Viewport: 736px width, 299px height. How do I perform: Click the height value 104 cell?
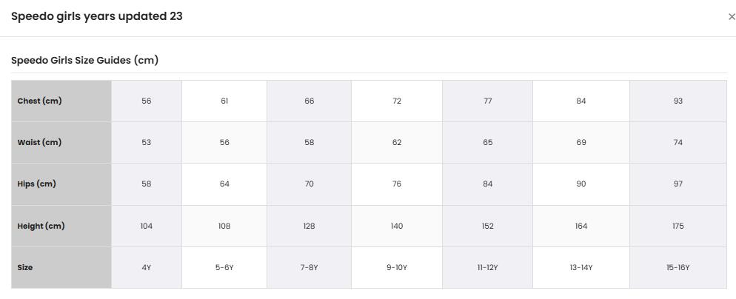click(147, 226)
